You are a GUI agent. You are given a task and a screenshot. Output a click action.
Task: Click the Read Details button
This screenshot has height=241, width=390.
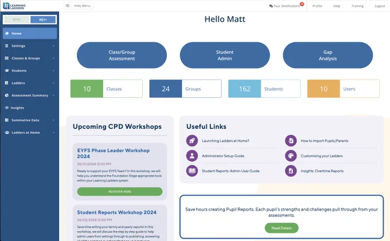coord(282,228)
